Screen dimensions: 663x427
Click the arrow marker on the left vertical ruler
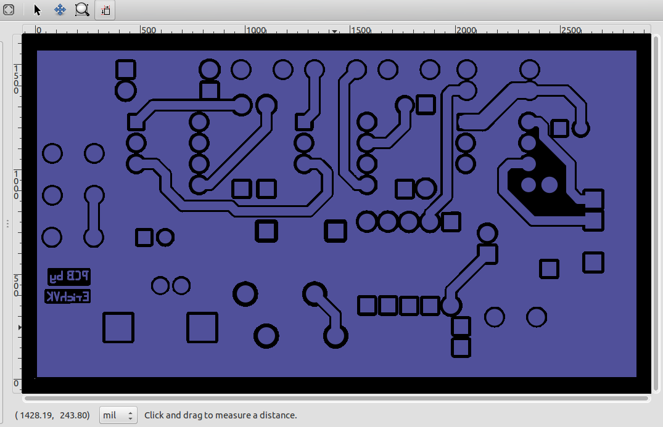point(19,327)
